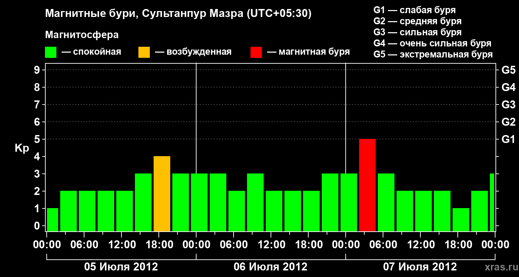Click the '07 Июля 2012' date label
This screenshot has width=519, height=277.
pyautogui.click(x=420, y=267)
